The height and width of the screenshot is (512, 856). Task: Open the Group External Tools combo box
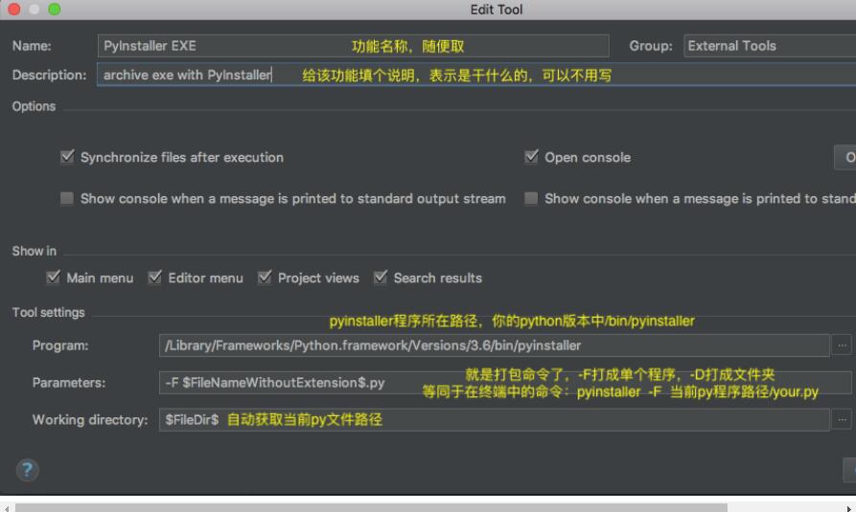769,46
